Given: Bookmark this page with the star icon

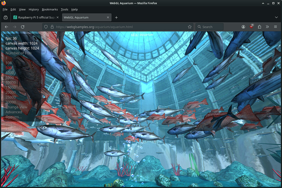Looking at the screenshot, I should pyautogui.click(x=190, y=27).
